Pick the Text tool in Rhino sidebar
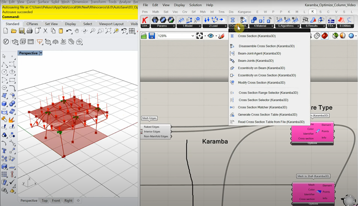 pyautogui.click(x=4, y=151)
